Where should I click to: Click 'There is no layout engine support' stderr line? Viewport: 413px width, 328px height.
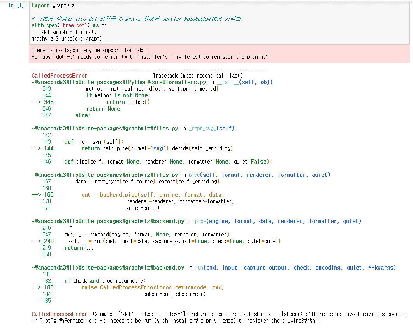click(x=90, y=50)
